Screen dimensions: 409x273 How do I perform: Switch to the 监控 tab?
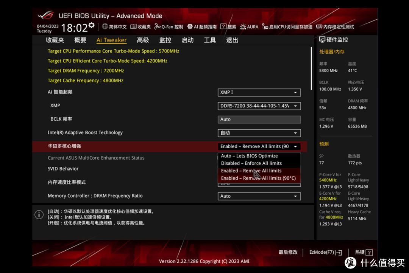point(164,40)
